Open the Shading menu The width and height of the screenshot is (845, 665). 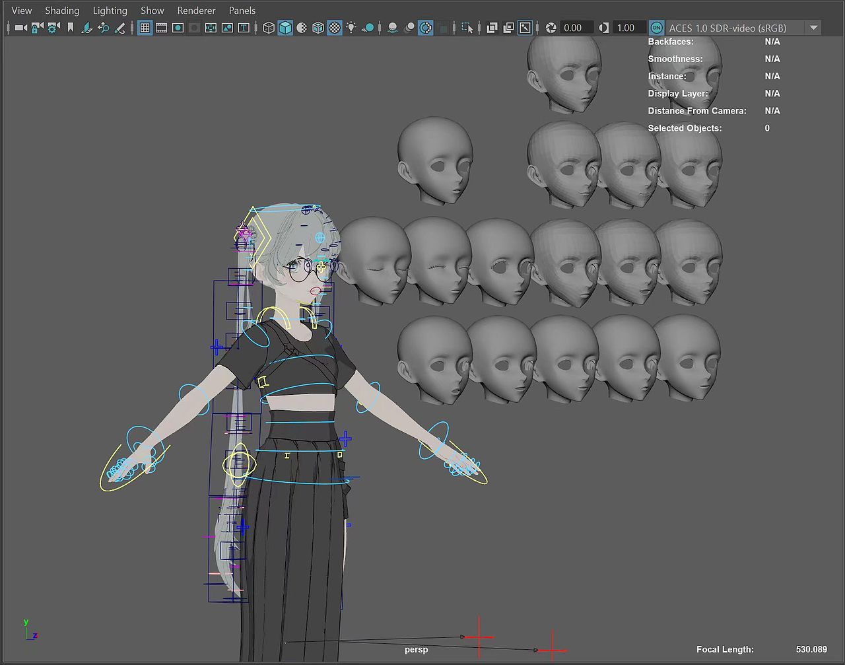click(x=62, y=11)
